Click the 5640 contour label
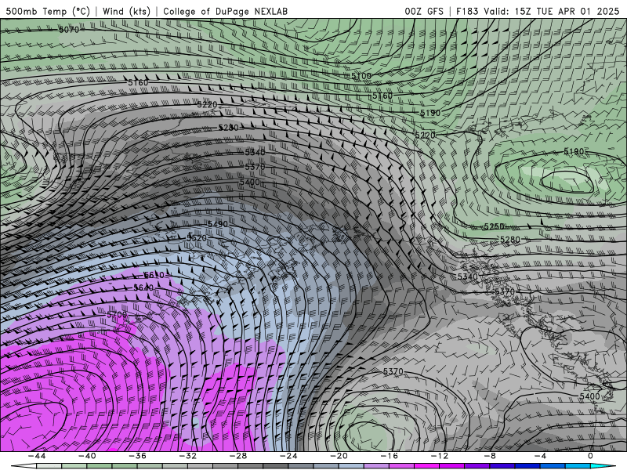Screen dimensions: 627x470 143,287
